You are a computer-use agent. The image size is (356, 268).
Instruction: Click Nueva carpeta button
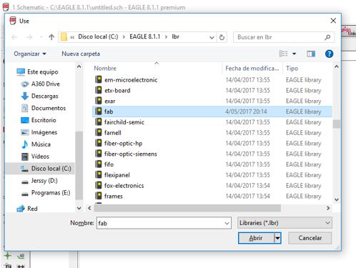81,54
